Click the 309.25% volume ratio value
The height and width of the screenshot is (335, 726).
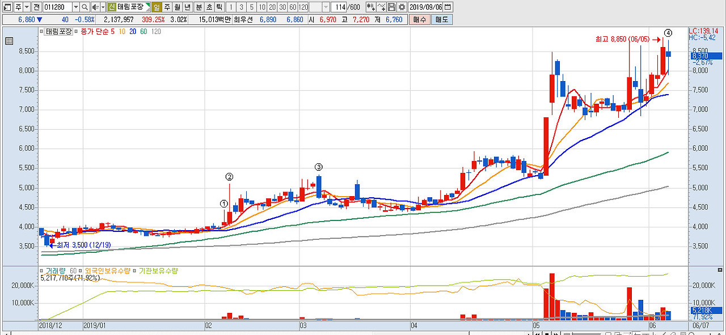tap(153, 19)
